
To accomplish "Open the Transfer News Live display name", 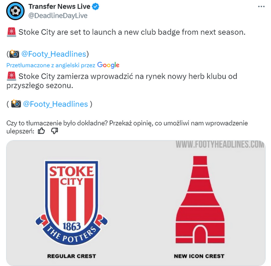I will 59,7.
